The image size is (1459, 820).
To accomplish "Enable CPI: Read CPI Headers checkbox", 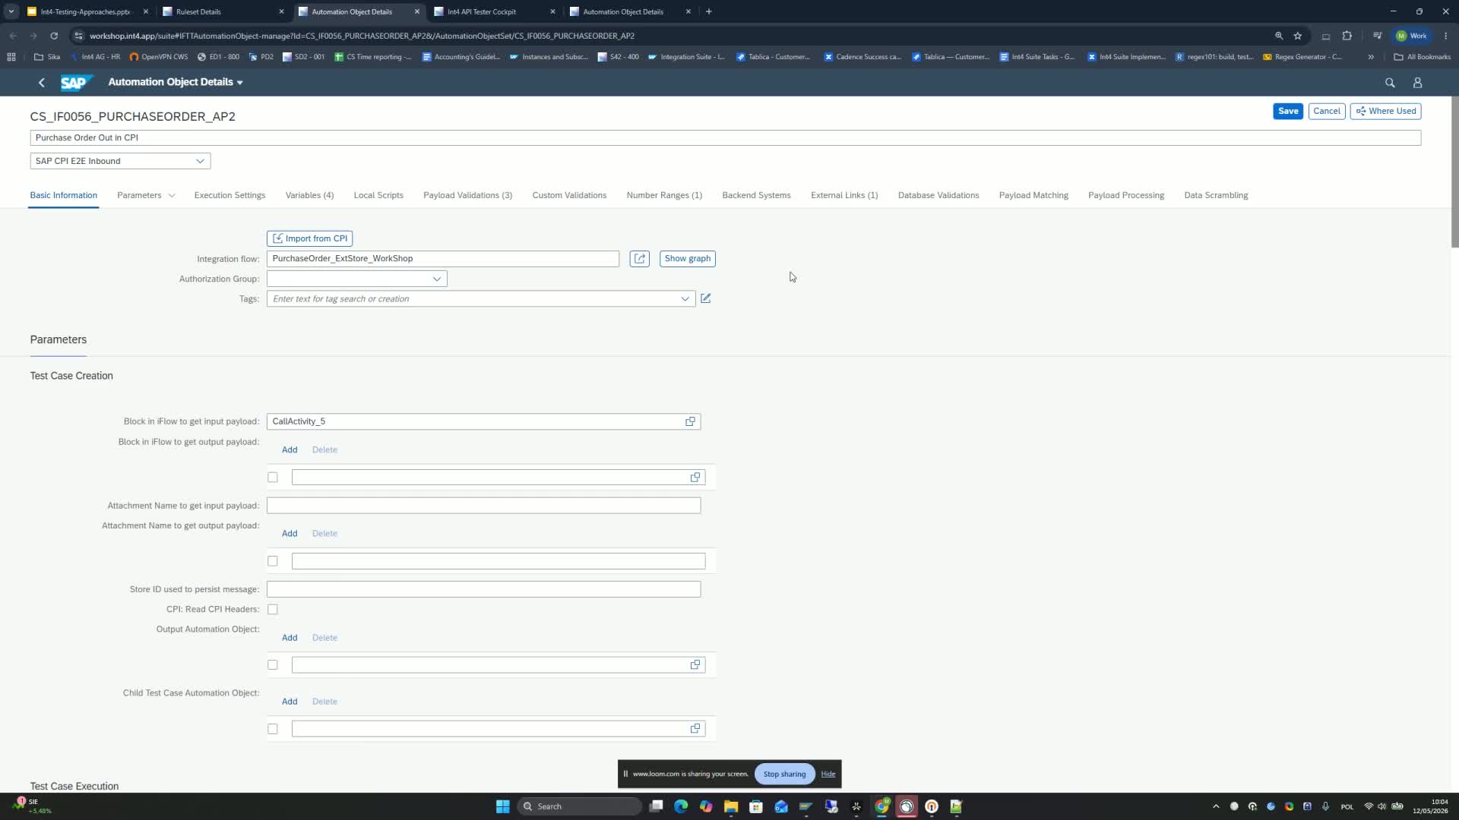I will (273, 610).
